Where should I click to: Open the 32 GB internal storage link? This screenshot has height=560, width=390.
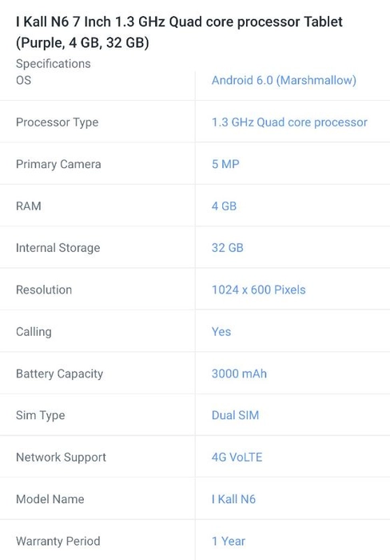228,248
